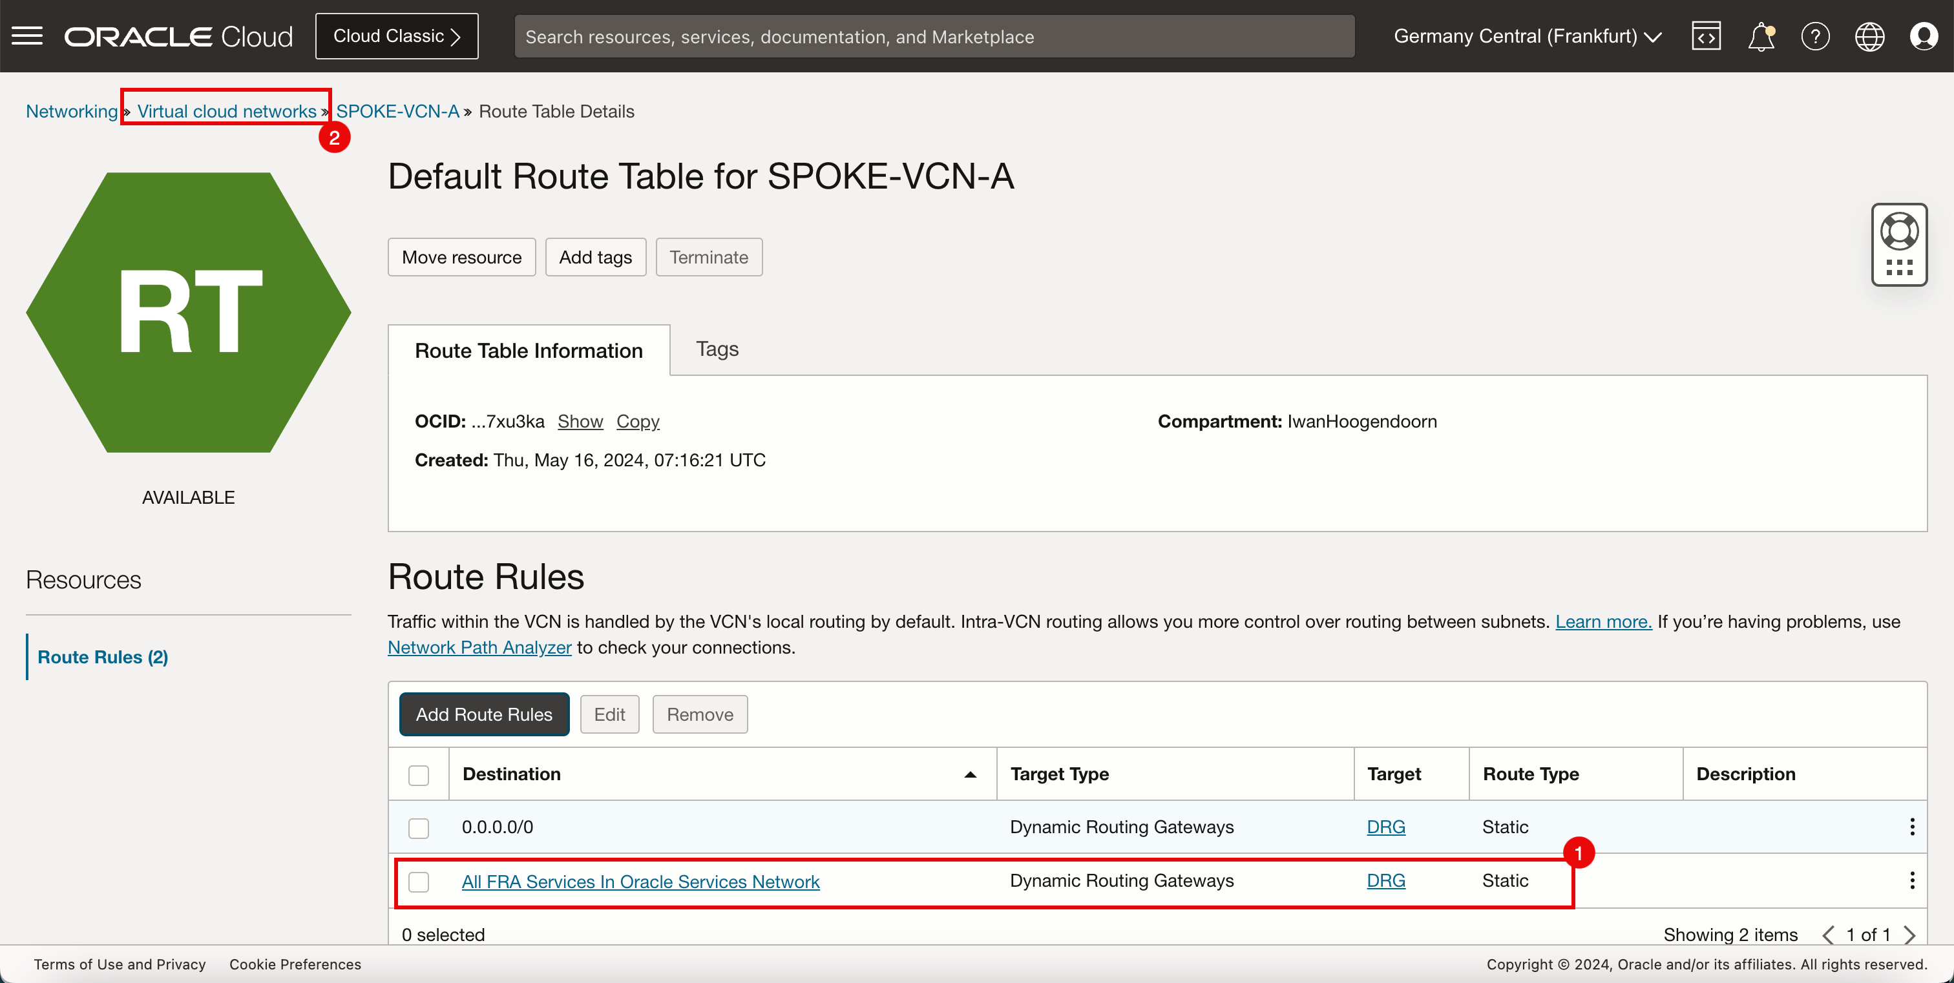Toggle the header select-all checkbox
This screenshot has height=983, width=1954.
(x=417, y=774)
